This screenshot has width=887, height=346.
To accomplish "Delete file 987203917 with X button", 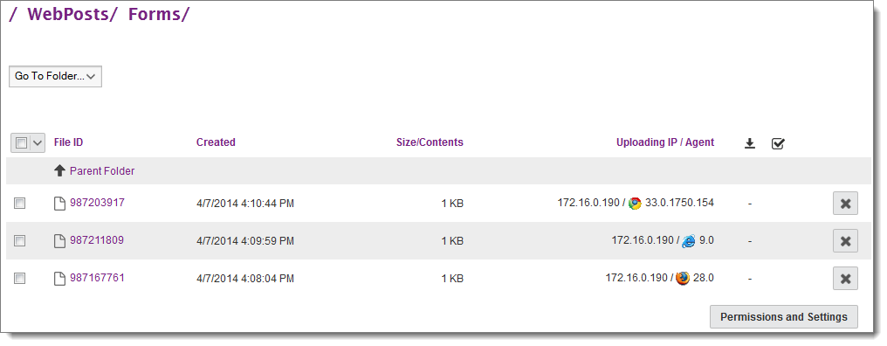I will [845, 204].
